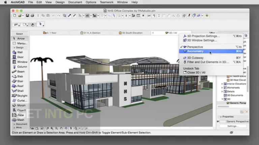Pick the Column tool

20,66
